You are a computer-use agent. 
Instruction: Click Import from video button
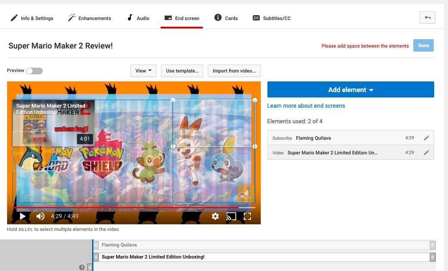click(x=234, y=71)
